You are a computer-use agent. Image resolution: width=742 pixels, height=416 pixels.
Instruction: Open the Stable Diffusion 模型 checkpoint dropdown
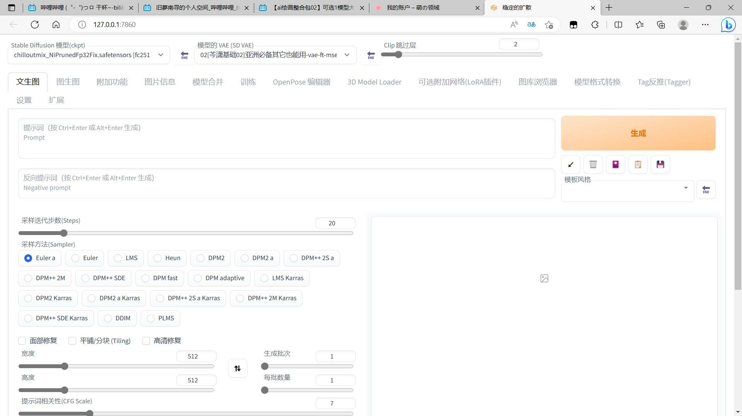pyautogui.click(x=88, y=55)
